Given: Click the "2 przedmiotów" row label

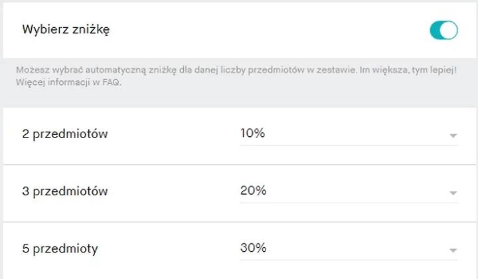Looking at the screenshot, I should [x=65, y=134].
